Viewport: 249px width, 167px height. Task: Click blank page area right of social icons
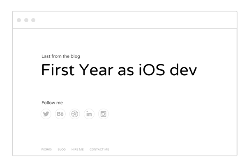173,114
